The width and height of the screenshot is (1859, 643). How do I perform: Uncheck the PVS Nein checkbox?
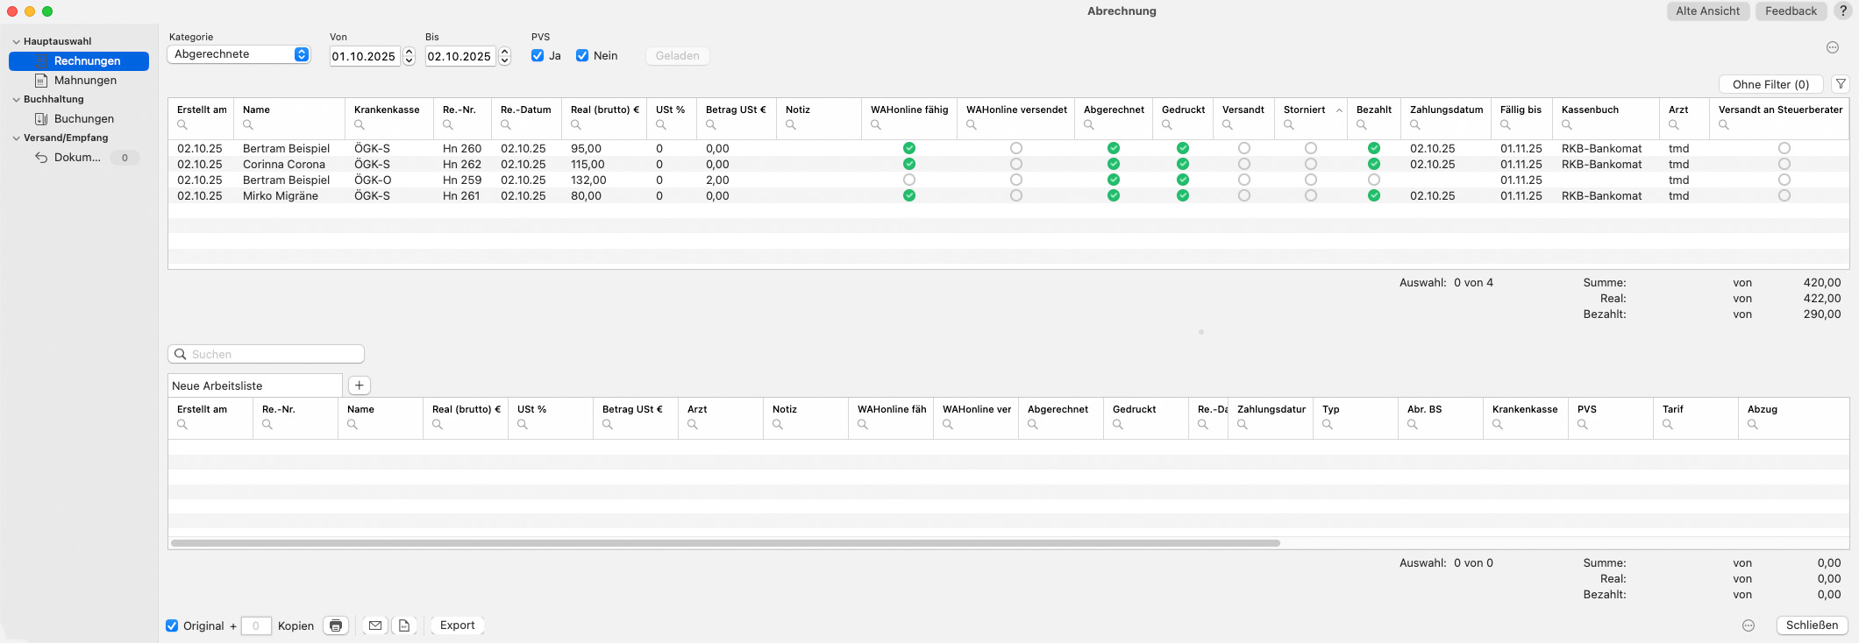tap(582, 55)
